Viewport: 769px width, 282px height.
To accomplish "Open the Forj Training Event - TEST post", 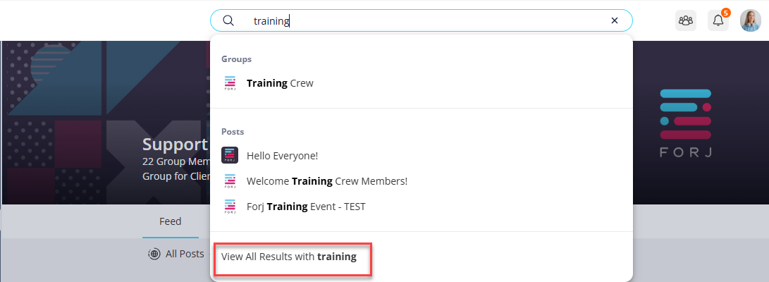I will 422,207.
